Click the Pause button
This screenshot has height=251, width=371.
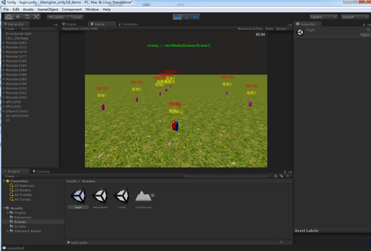(186, 17)
